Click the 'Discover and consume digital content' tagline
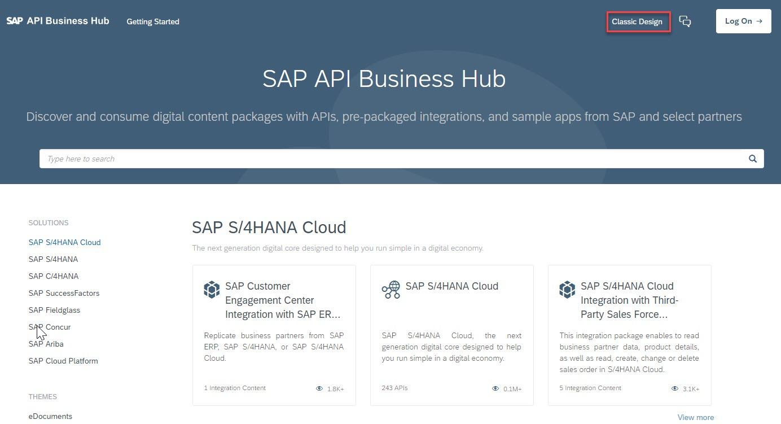Image resolution: width=781 pixels, height=424 pixels. tap(384, 117)
